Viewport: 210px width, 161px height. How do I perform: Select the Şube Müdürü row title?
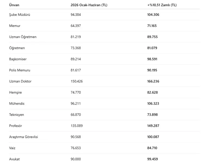pos(20,15)
